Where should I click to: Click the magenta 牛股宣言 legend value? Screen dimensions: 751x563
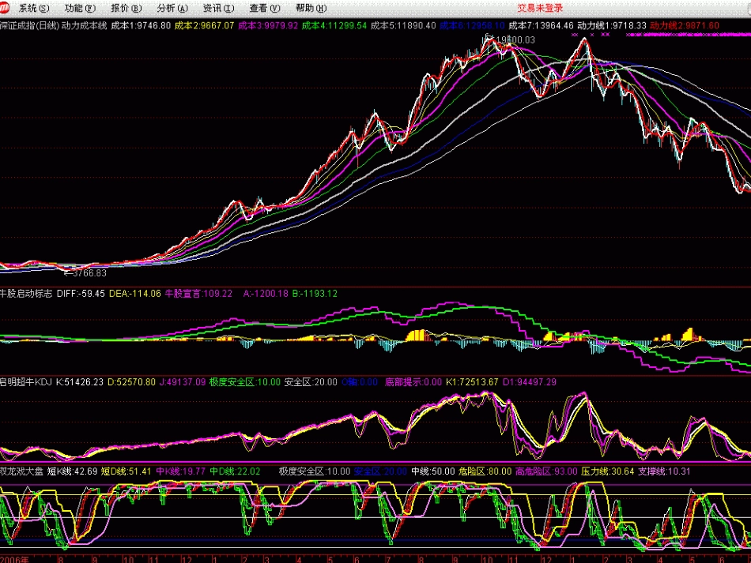198,293
